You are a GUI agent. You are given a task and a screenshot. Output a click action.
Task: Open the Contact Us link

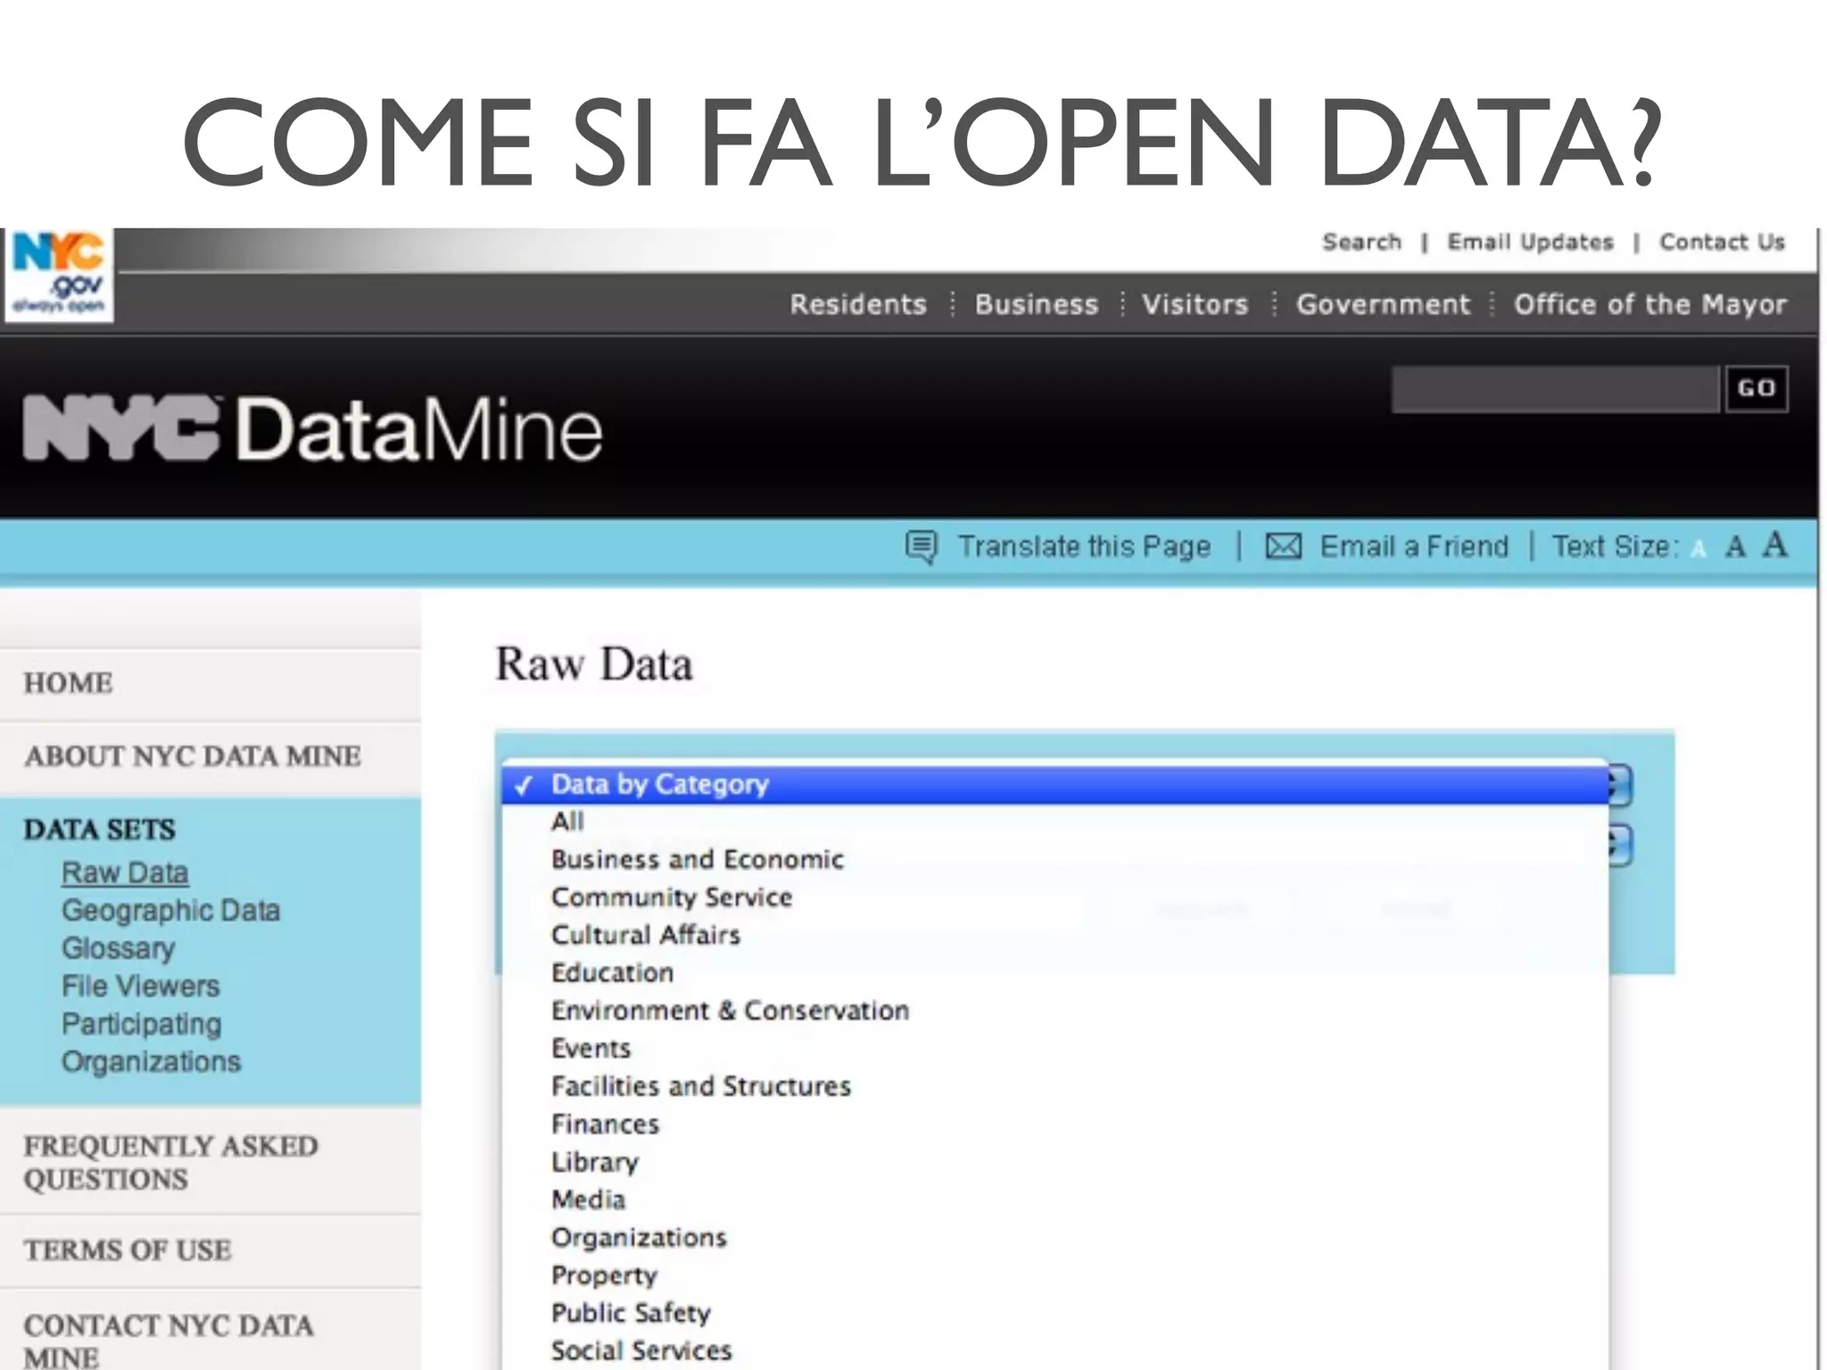coord(1722,243)
